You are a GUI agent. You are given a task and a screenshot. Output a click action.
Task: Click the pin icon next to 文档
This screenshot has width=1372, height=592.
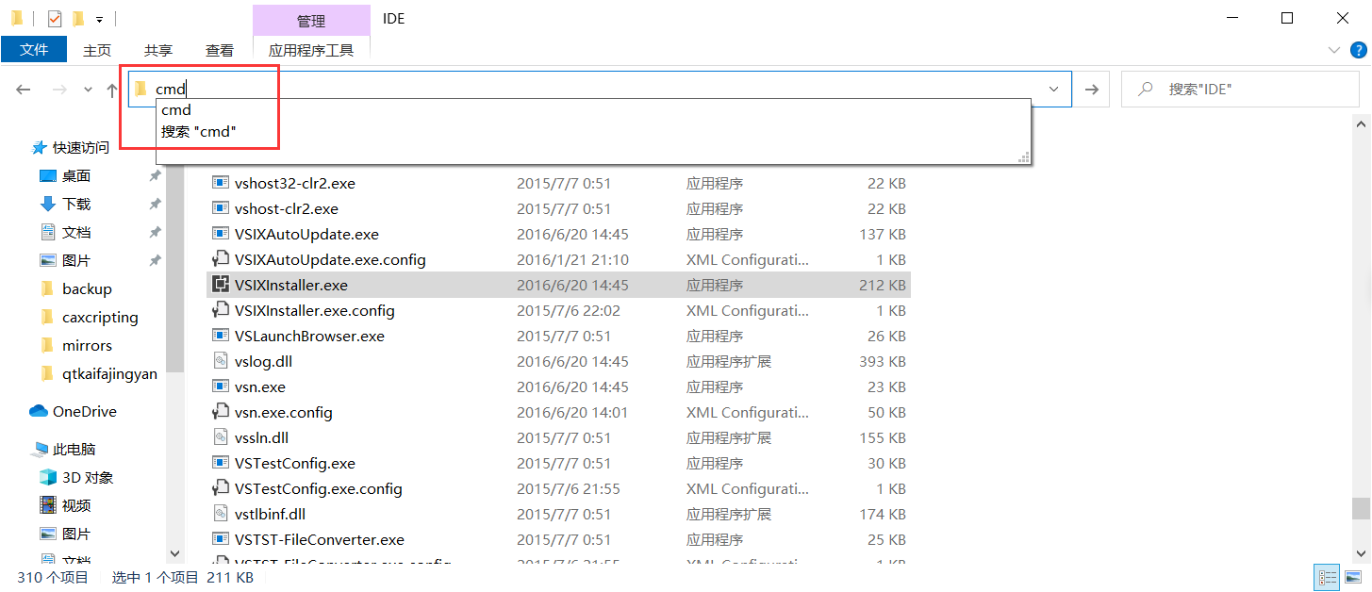155,233
